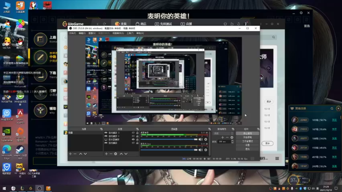
Task: Hide the 显示器捕获 display capture source
Action: click(x=133, y=140)
